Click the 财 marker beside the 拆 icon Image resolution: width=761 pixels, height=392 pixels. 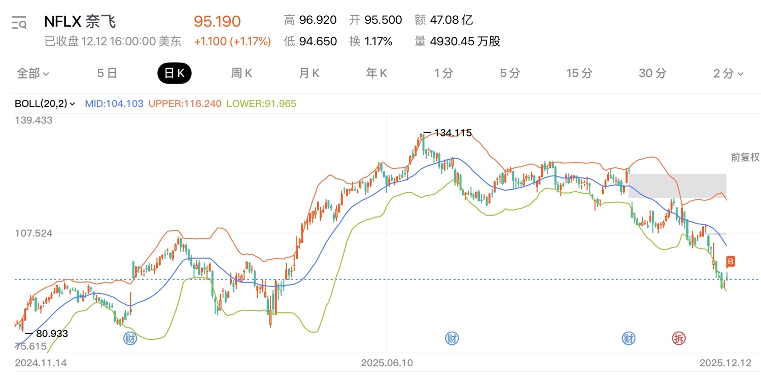629,338
